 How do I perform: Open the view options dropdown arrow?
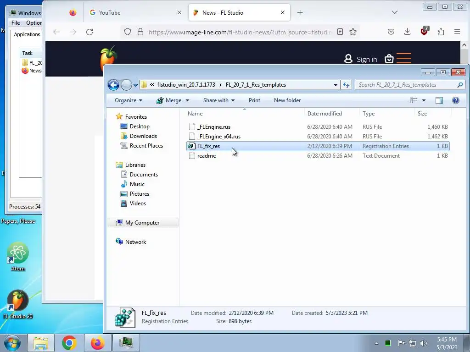click(424, 100)
